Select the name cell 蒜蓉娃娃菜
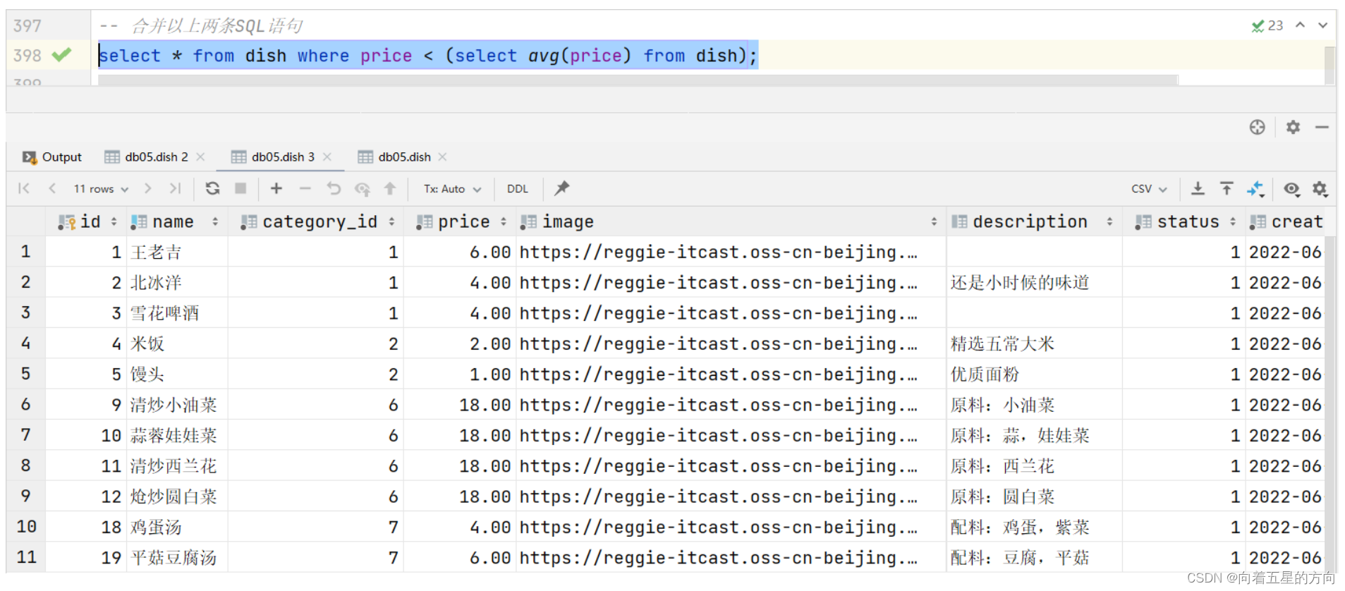The height and width of the screenshot is (591, 1345). [x=178, y=436]
